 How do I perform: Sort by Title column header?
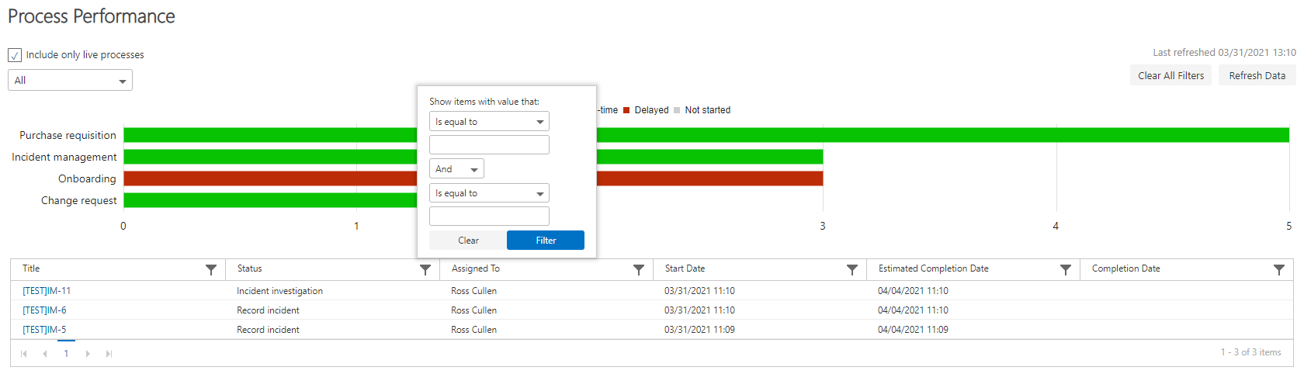click(31, 268)
